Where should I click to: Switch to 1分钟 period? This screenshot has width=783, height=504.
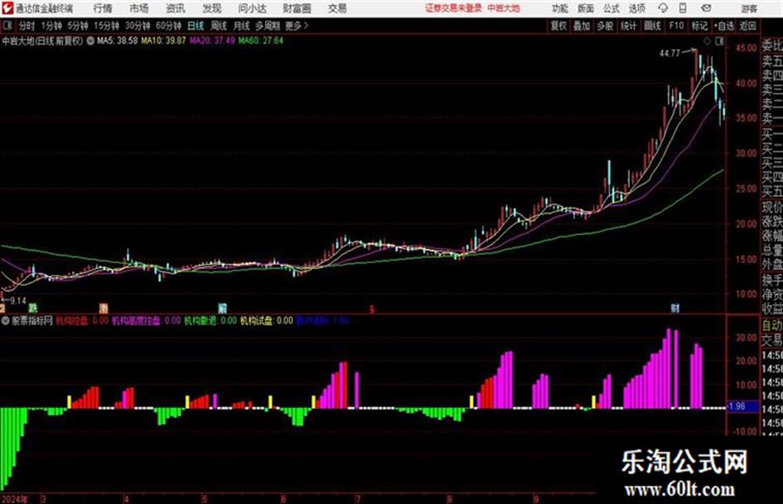(51, 26)
